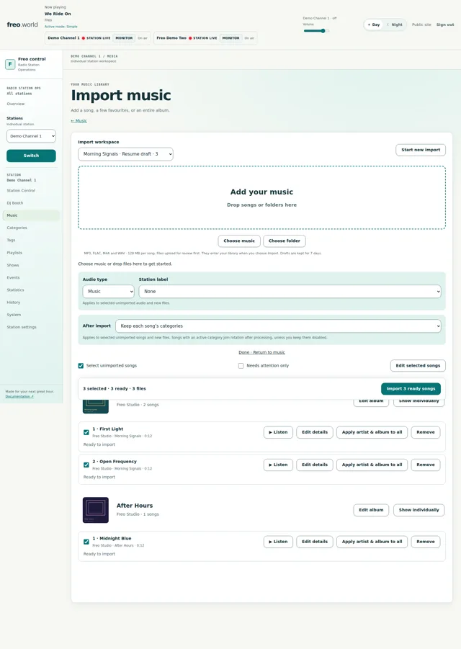Image resolution: width=461 pixels, height=649 pixels.
Task: Listen to Open Frequency
Action: click(278, 465)
